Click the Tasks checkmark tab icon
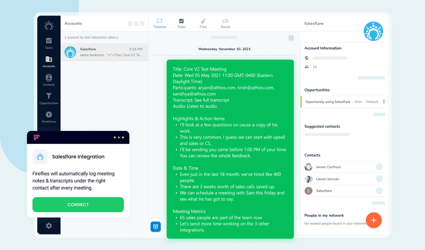The width and height of the screenshot is (425, 250). pos(181,21)
